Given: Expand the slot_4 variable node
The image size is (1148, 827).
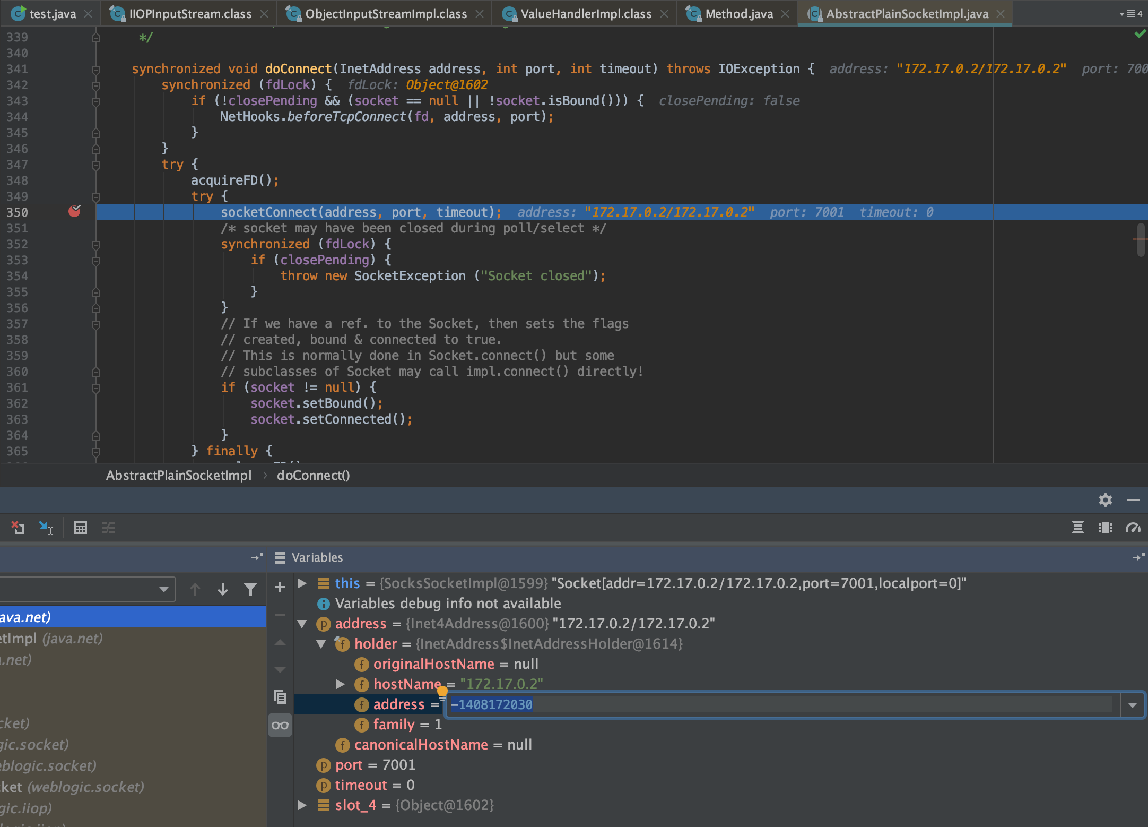Looking at the screenshot, I should pyautogui.click(x=302, y=805).
